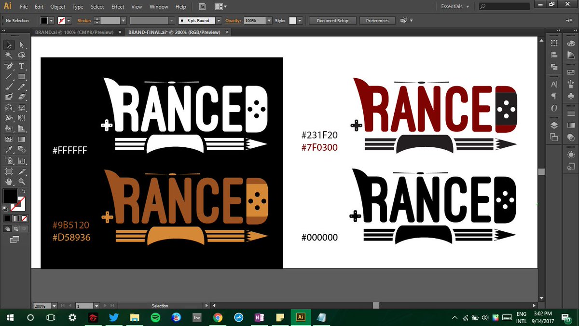Reset to default fill and stroke
The width and height of the screenshot is (579, 326).
(x=6, y=209)
